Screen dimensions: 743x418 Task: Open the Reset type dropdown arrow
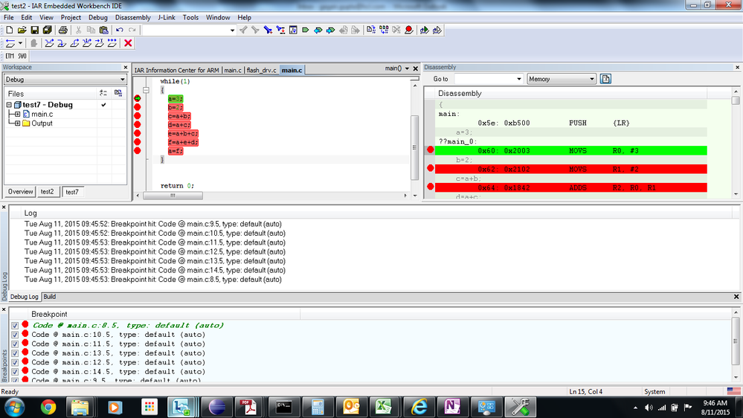pos(20,43)
